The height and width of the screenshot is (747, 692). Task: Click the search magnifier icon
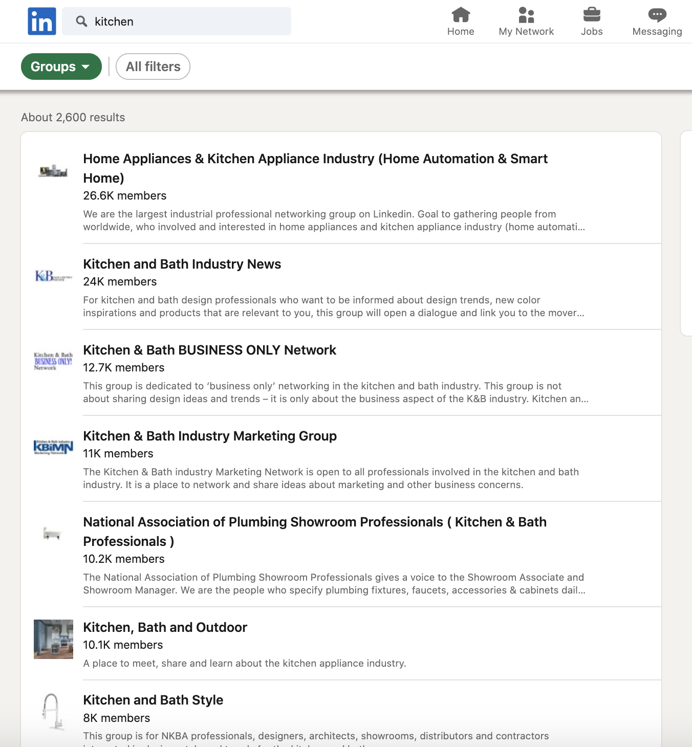[x=81, y=21]
